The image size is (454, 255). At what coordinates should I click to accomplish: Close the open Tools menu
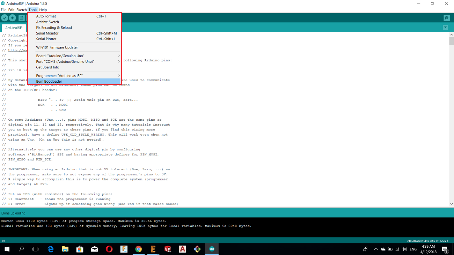[x=33, y=10]
